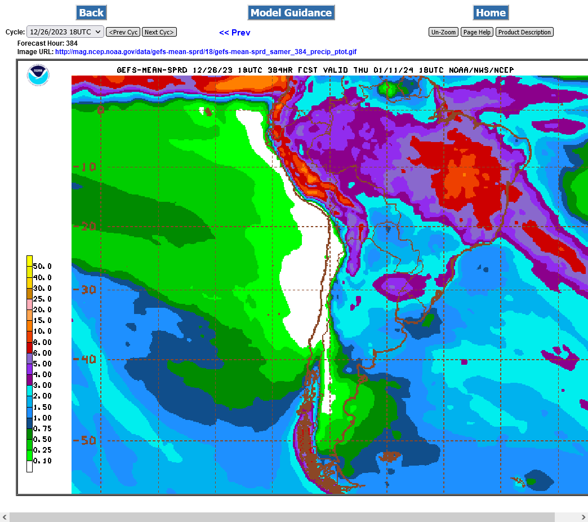588x522 pixels.
Task: Open Page Help
Action: [477, 32]
